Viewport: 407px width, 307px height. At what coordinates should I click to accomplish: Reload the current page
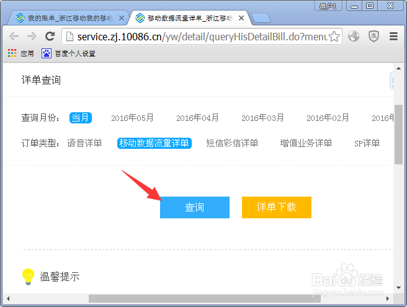click(50, 37)
